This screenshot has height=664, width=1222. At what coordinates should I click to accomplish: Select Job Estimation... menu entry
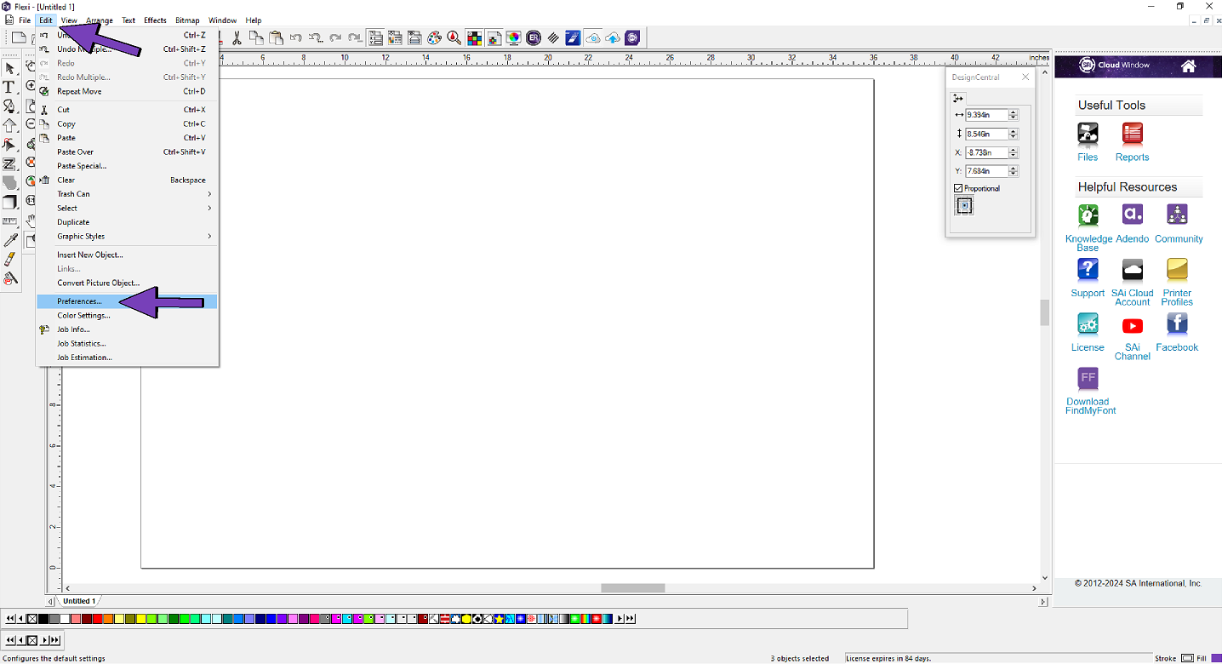[x=128, y=358]
